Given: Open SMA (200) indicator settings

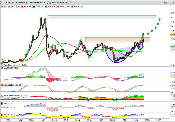Looking at the screenshot, I should (x=65, y=7).
